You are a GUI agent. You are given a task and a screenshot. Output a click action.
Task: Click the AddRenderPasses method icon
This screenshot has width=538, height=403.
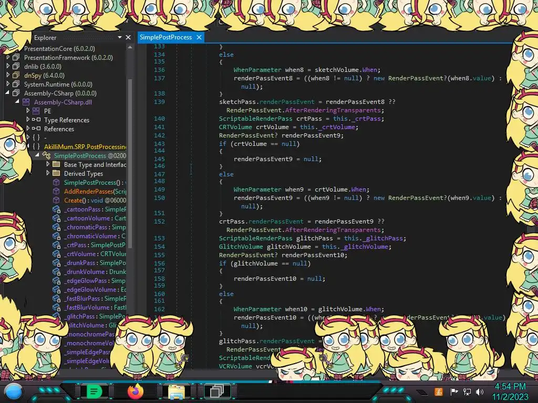(56, 191)
